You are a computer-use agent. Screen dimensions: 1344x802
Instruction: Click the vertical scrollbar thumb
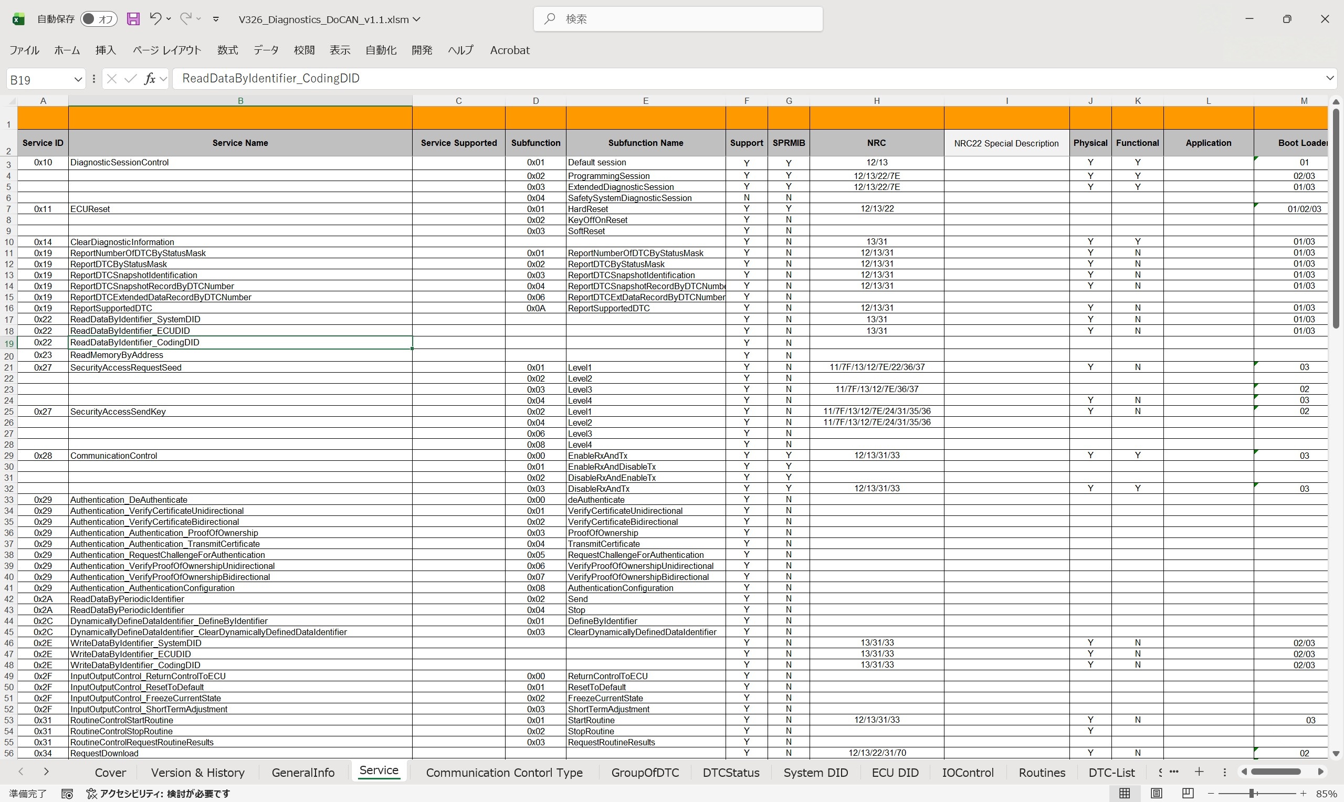click(1336, 218)
